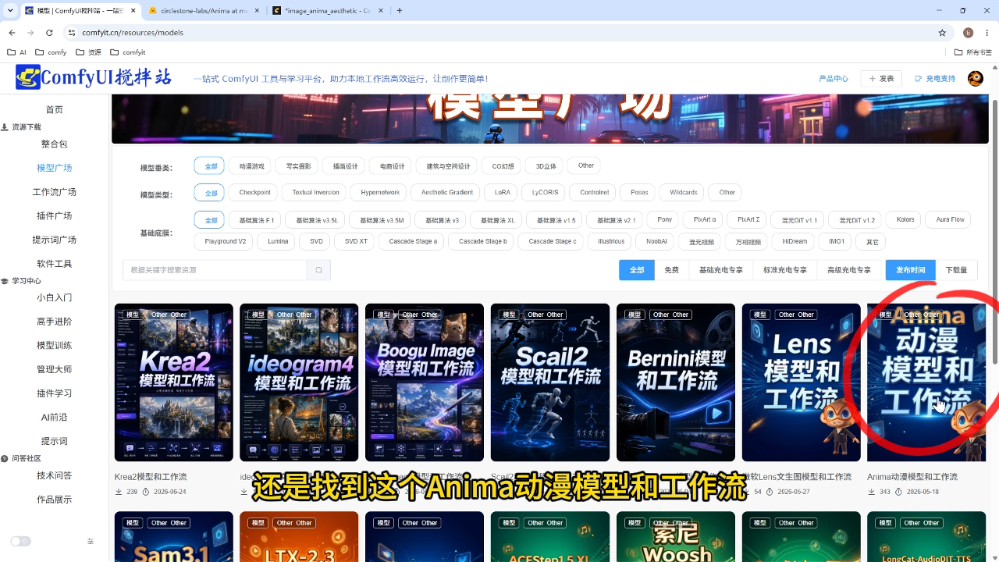This screenshot has height=562, width=999.
Task: Open the Chrome profile avatar 'b'
Action: [969, 33]
